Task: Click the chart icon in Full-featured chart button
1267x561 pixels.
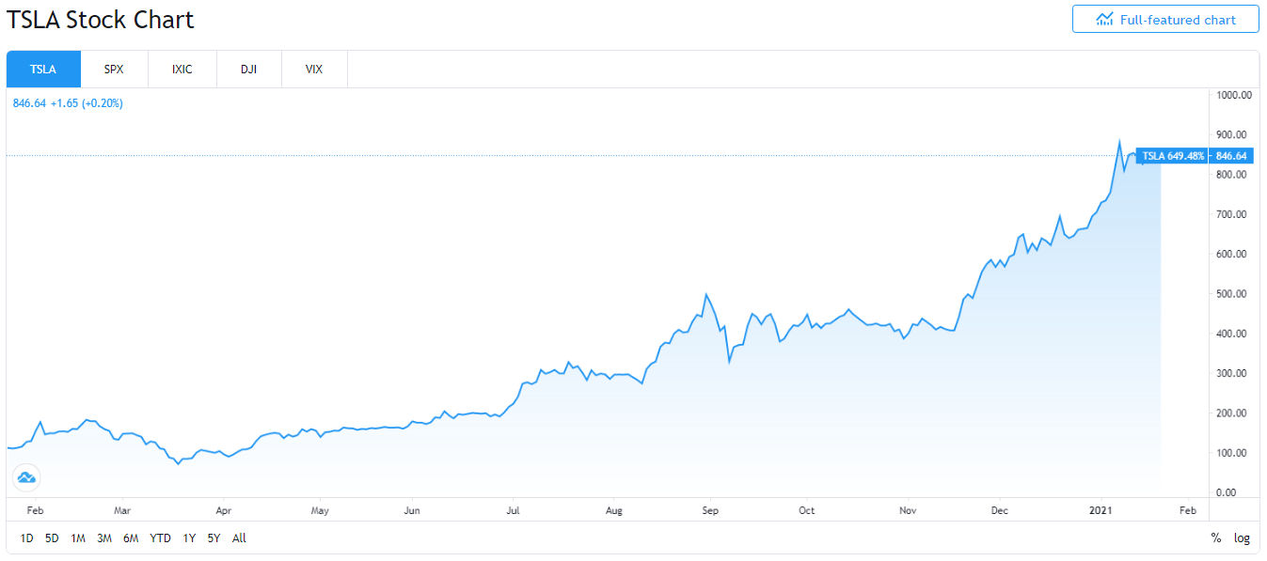Action: tap(1104, 19)
